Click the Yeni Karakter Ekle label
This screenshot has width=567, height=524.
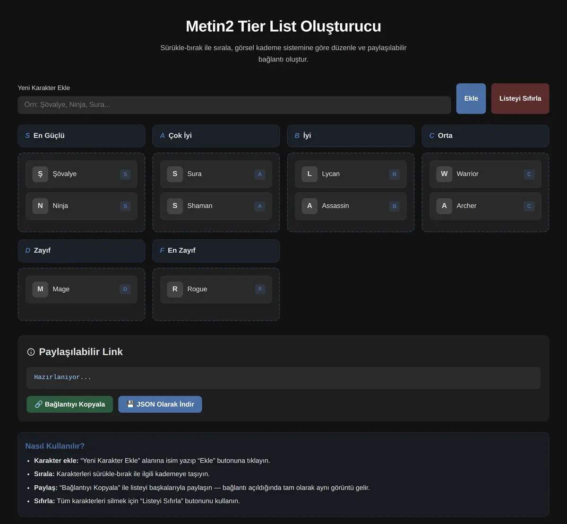coord(44,88)
